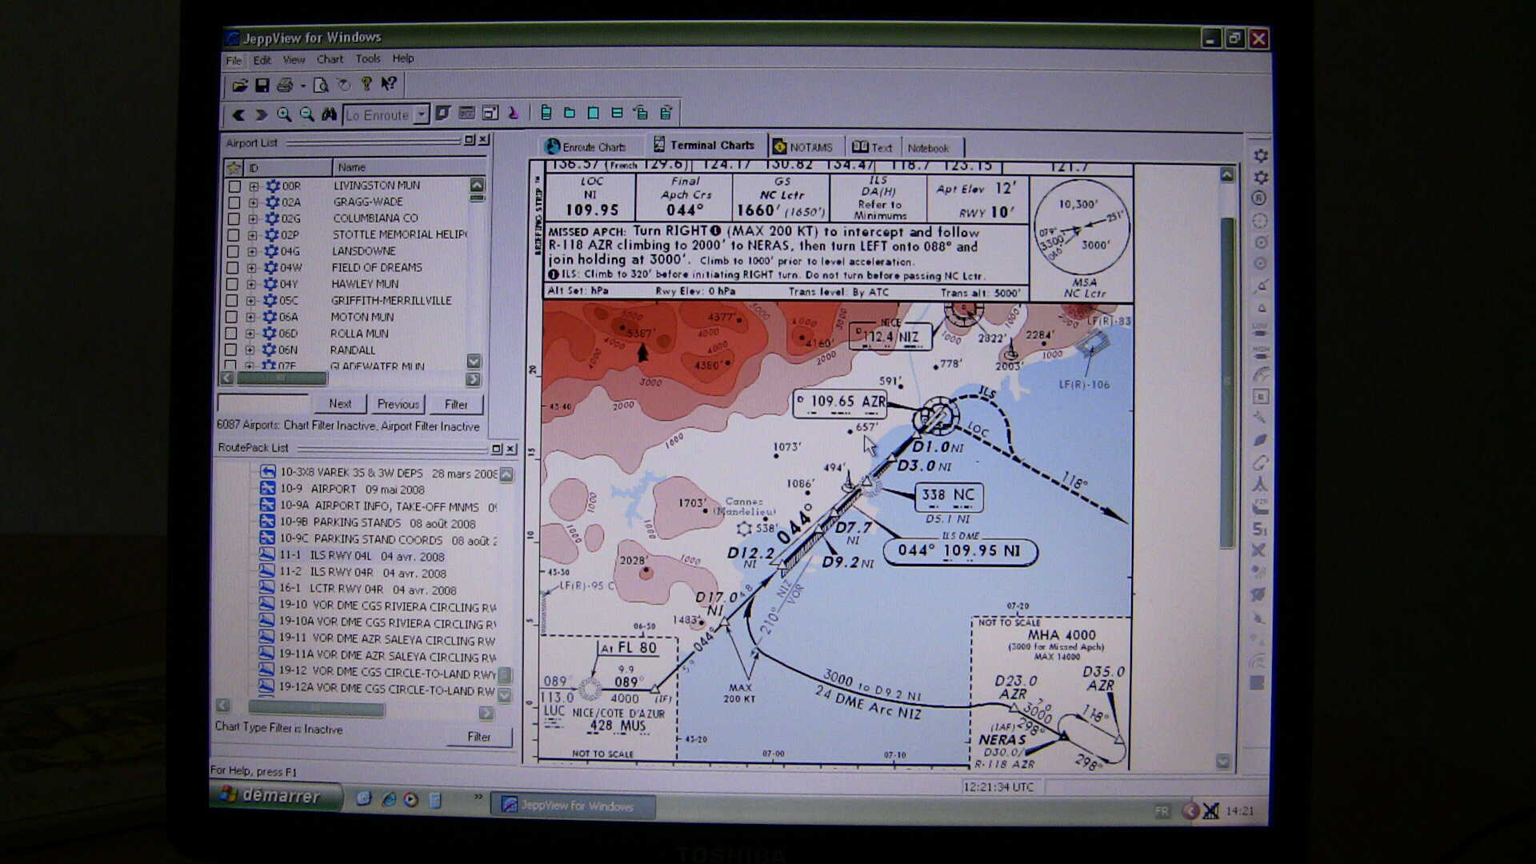Check the box for 06A MOTON MUN

231,317
